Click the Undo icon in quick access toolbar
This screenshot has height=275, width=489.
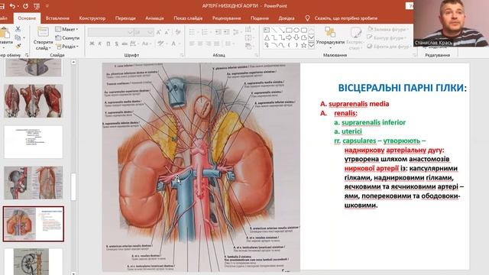12,6
